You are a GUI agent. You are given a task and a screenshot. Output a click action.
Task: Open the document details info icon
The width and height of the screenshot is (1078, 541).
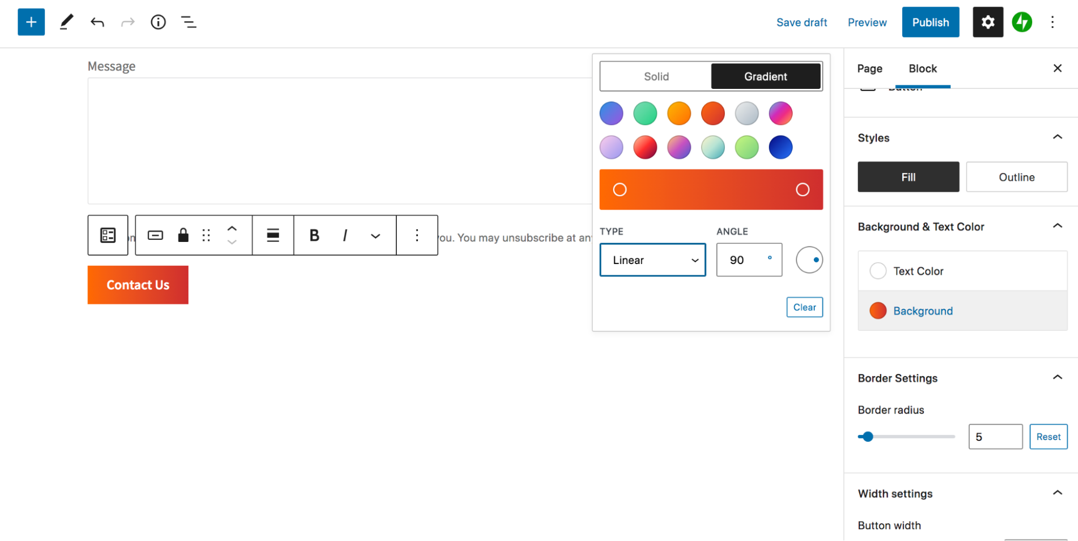pos(158,22)
